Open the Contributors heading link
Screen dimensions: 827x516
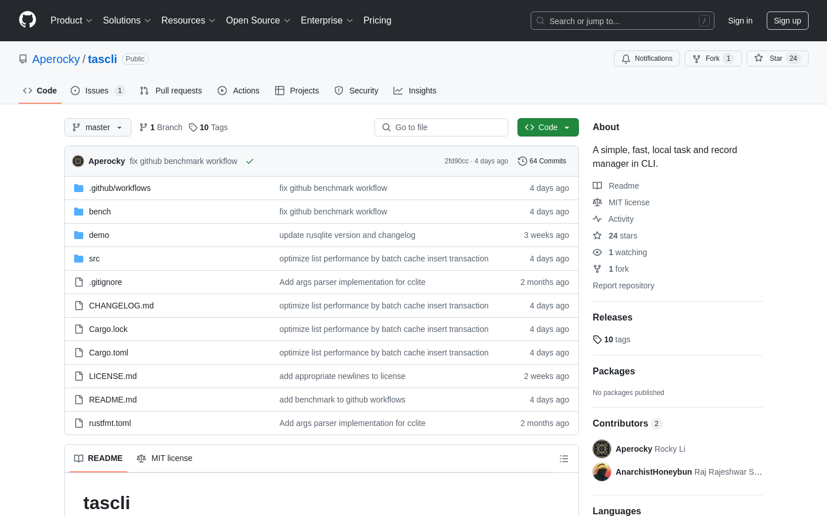point(627,423)
